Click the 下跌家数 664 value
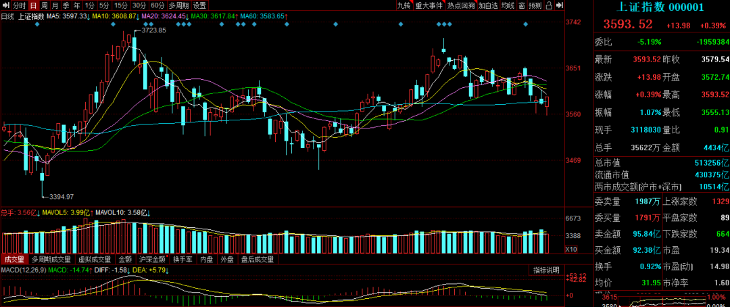Screen dimensions: 730x307 (x=722, y=233)
